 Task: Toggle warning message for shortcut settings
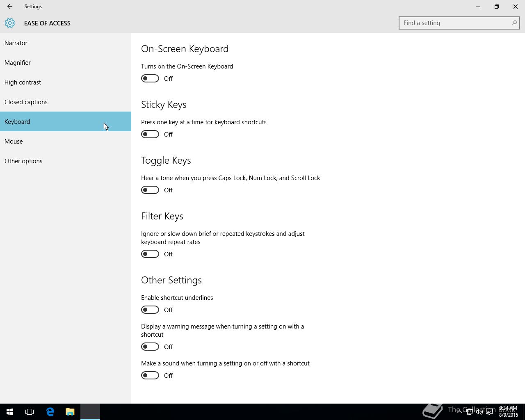(x=150, y=347)
